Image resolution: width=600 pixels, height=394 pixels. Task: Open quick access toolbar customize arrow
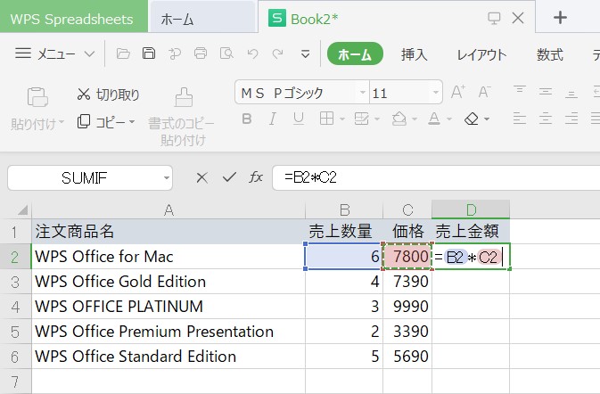click(x=305, y=54)
